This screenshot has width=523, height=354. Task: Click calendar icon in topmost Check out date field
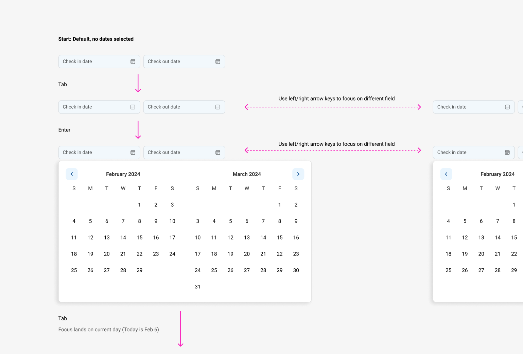tap(218, 61)
